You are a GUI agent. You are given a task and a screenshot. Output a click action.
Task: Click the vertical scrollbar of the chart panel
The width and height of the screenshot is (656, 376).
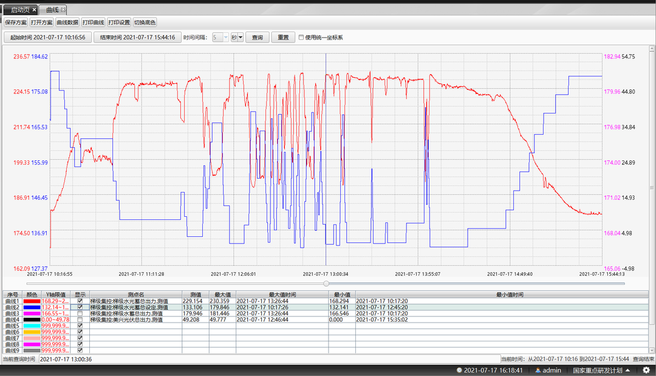651,187
